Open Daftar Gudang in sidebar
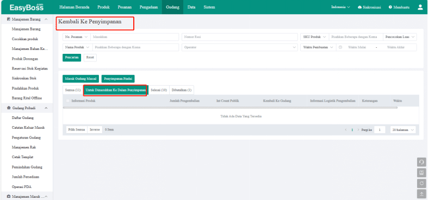Viewport: 428px width, 200px height. (x=23, y=118)
